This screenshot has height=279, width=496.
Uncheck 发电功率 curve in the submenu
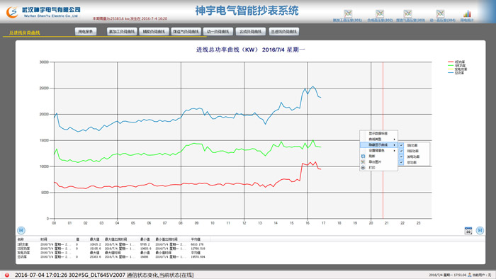pos(414,156)
